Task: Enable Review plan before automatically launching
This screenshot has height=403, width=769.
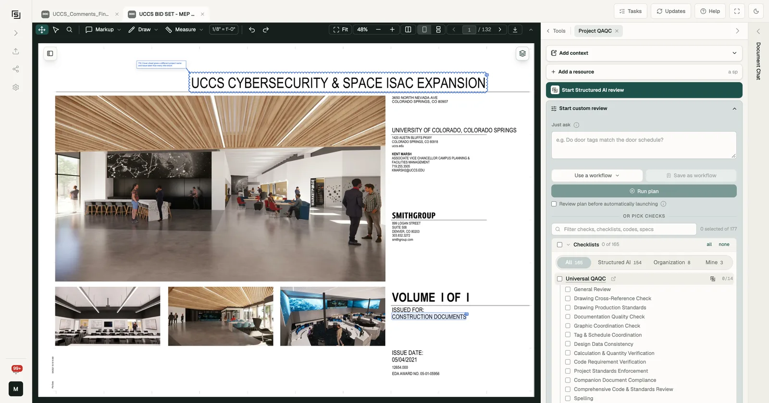Action: pyautogui.click(x=554, y=204)
